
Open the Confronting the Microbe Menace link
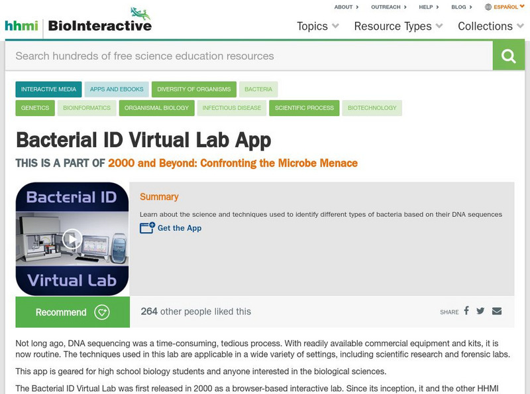click(x=233, y=163)
